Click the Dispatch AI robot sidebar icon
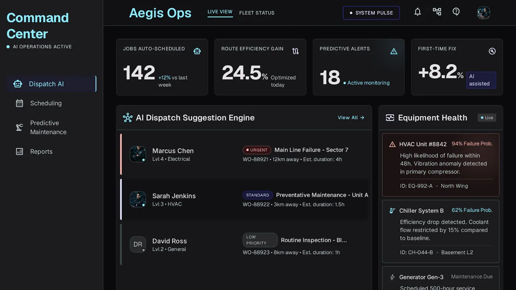The image size is (516, 290). click(18, 84)
